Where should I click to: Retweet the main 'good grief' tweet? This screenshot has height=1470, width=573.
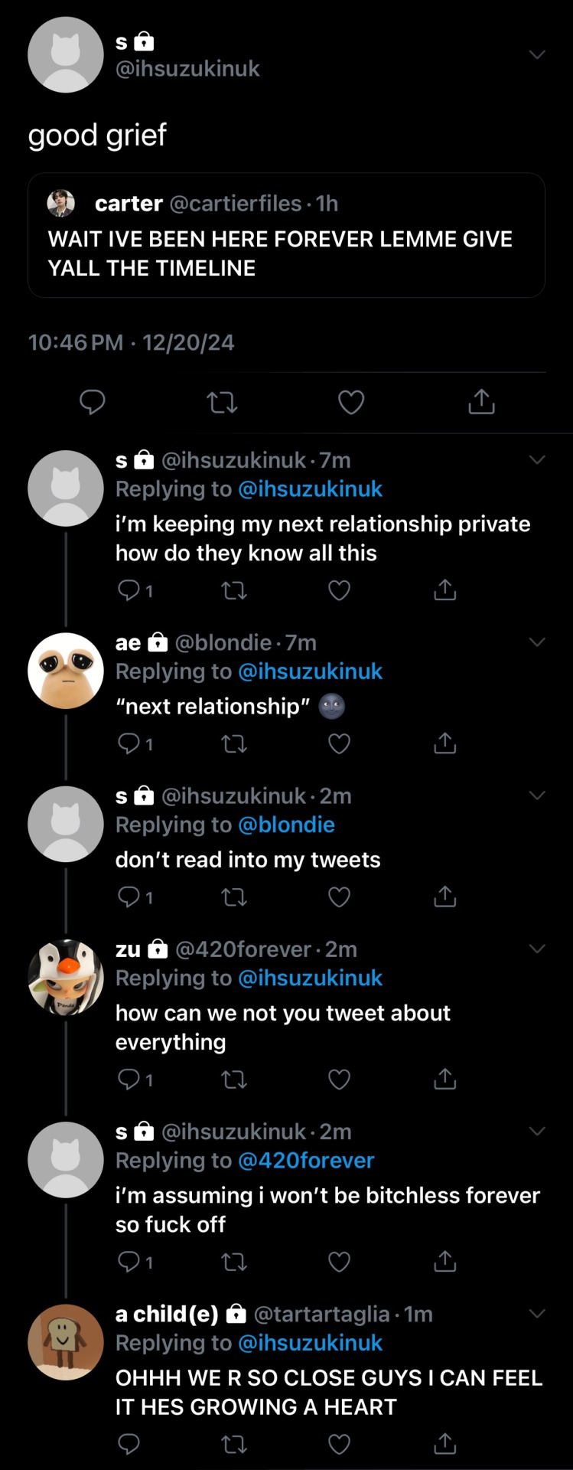click(222, 402)
